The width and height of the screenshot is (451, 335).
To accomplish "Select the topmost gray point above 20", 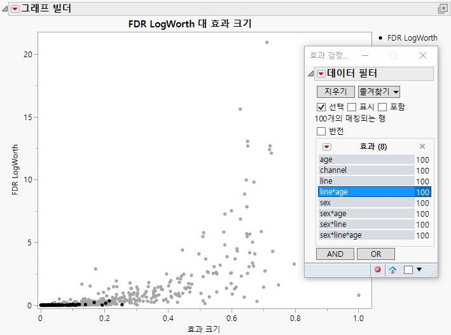I will 267,42.
